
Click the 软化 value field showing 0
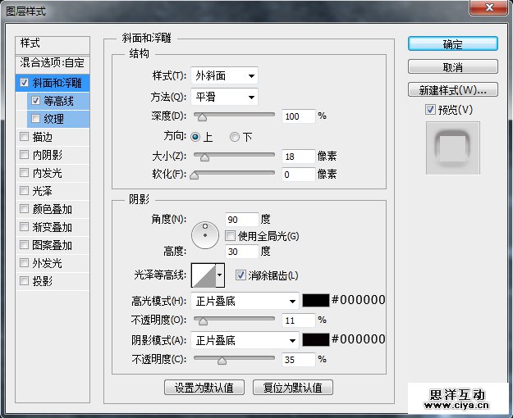pos(299,175)
